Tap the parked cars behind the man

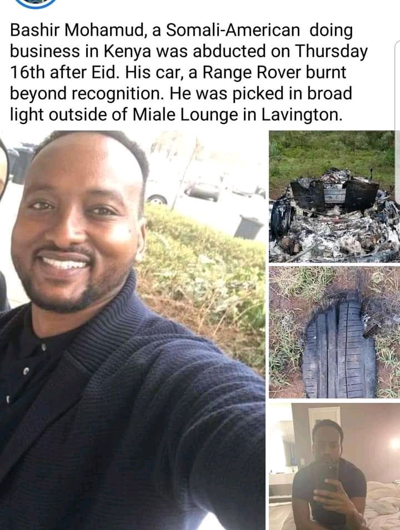click(x=203, y=191)
